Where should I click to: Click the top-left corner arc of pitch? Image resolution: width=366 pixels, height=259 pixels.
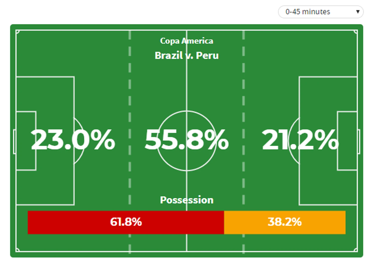18,32
